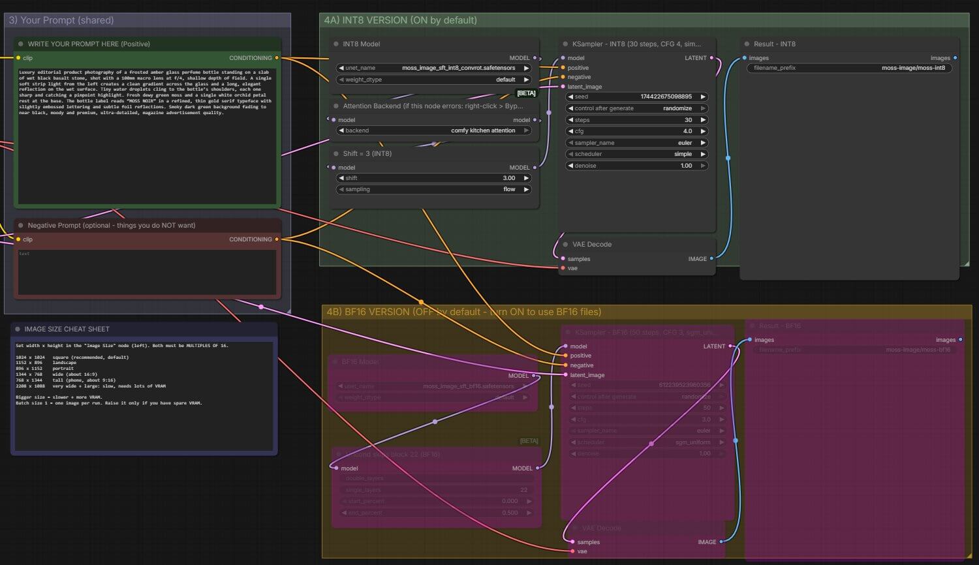The height and width of the screenshot is (565, 979).
Task: Decrease cfg using its left arrow
Action: coord(570,131)
